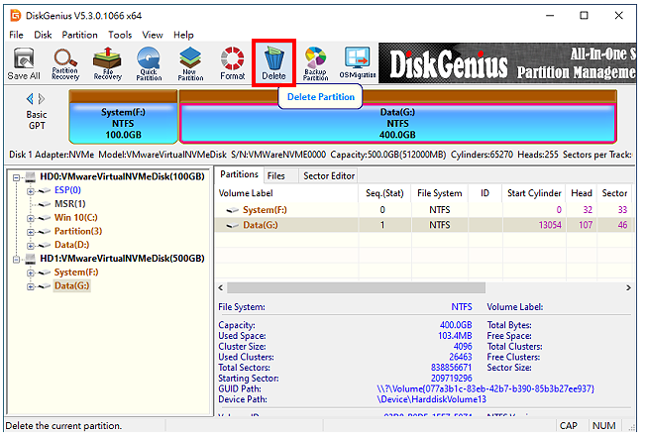
Task: Click the Sector column header
Action: [x=614, y=193]
